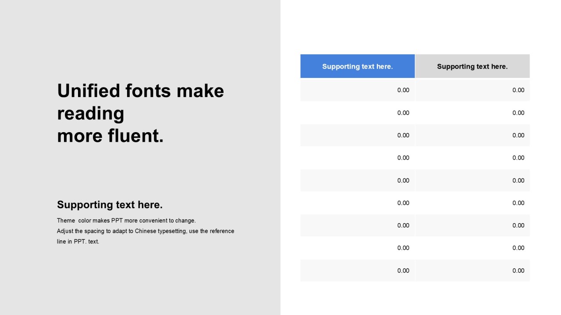Select the gray table header cell
561x315 pixels.
click(x=472, y=66)
